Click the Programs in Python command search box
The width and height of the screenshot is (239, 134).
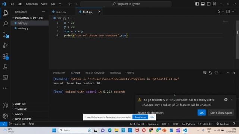tap(126, 4)
